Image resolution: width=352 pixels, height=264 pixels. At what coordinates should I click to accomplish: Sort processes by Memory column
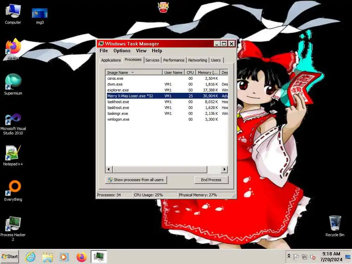point(208,73)
